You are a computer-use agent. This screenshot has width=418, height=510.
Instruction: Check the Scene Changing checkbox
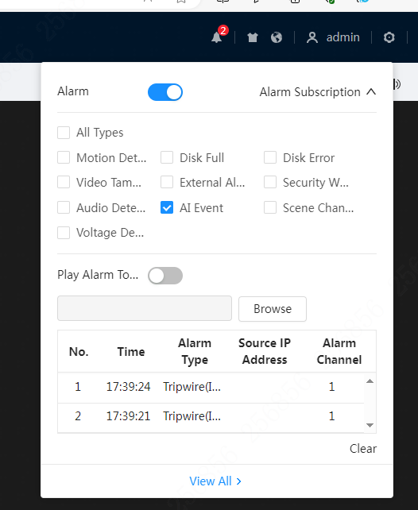270,207
